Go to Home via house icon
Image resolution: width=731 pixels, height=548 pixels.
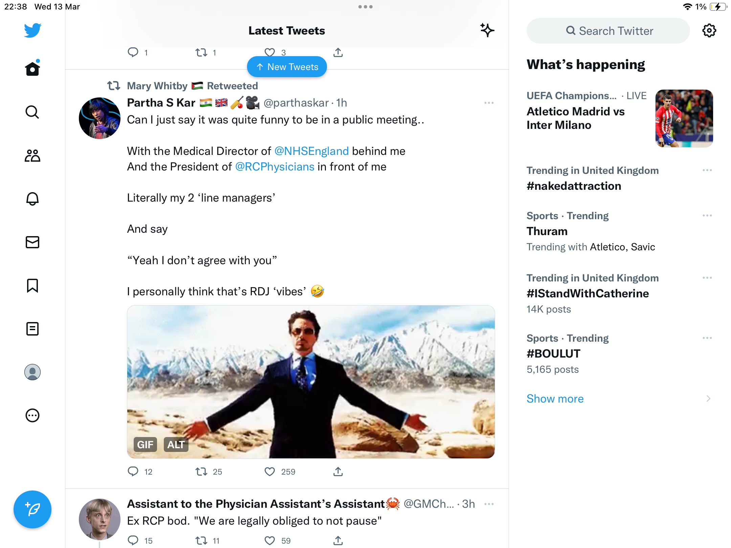32,69
